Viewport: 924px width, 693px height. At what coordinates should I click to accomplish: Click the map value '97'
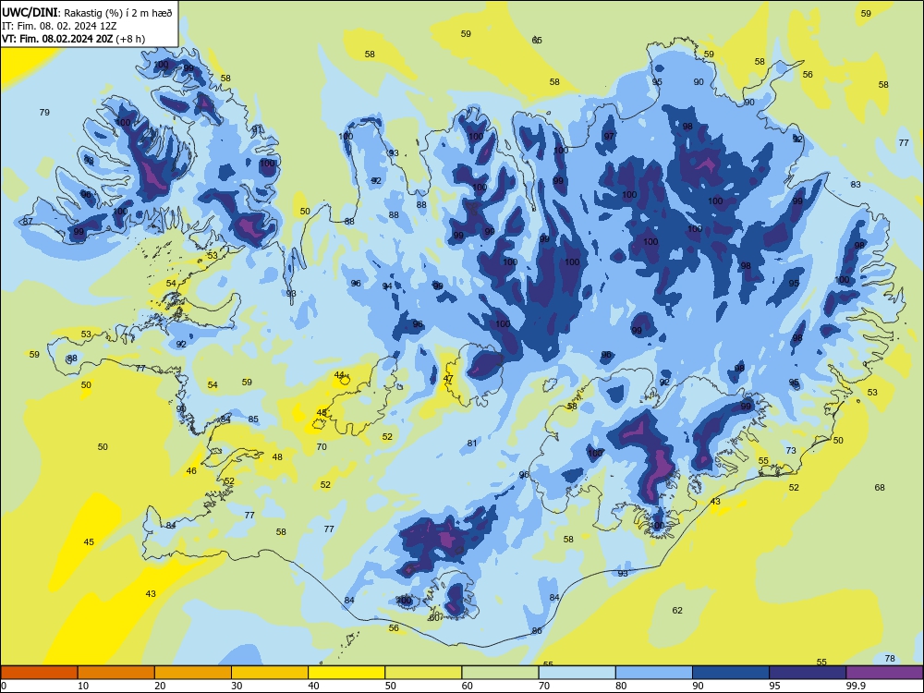[x=609, y=136]
